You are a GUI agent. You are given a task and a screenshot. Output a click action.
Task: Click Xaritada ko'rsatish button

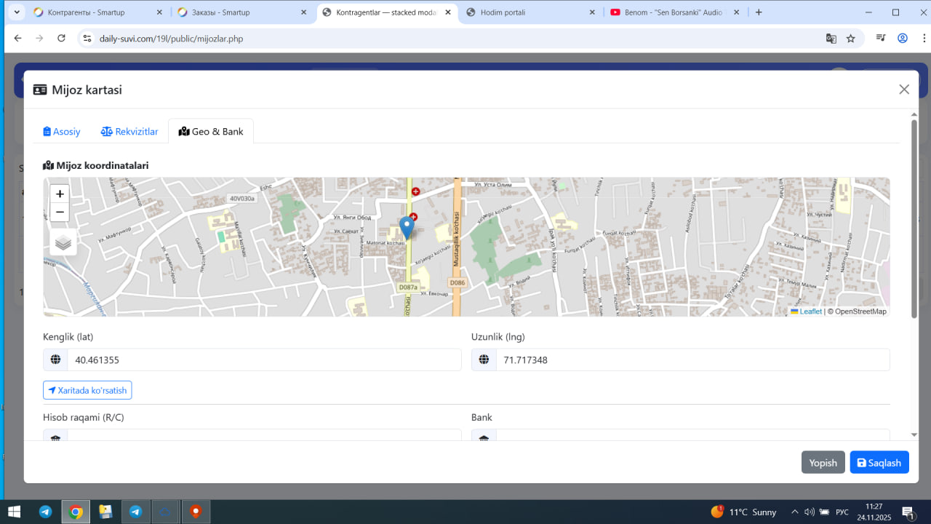(87, 391)
